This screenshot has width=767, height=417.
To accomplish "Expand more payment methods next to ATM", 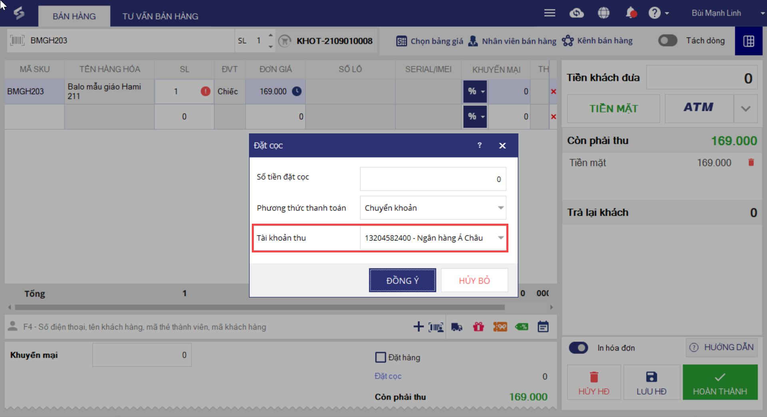I will coord(745,109).
